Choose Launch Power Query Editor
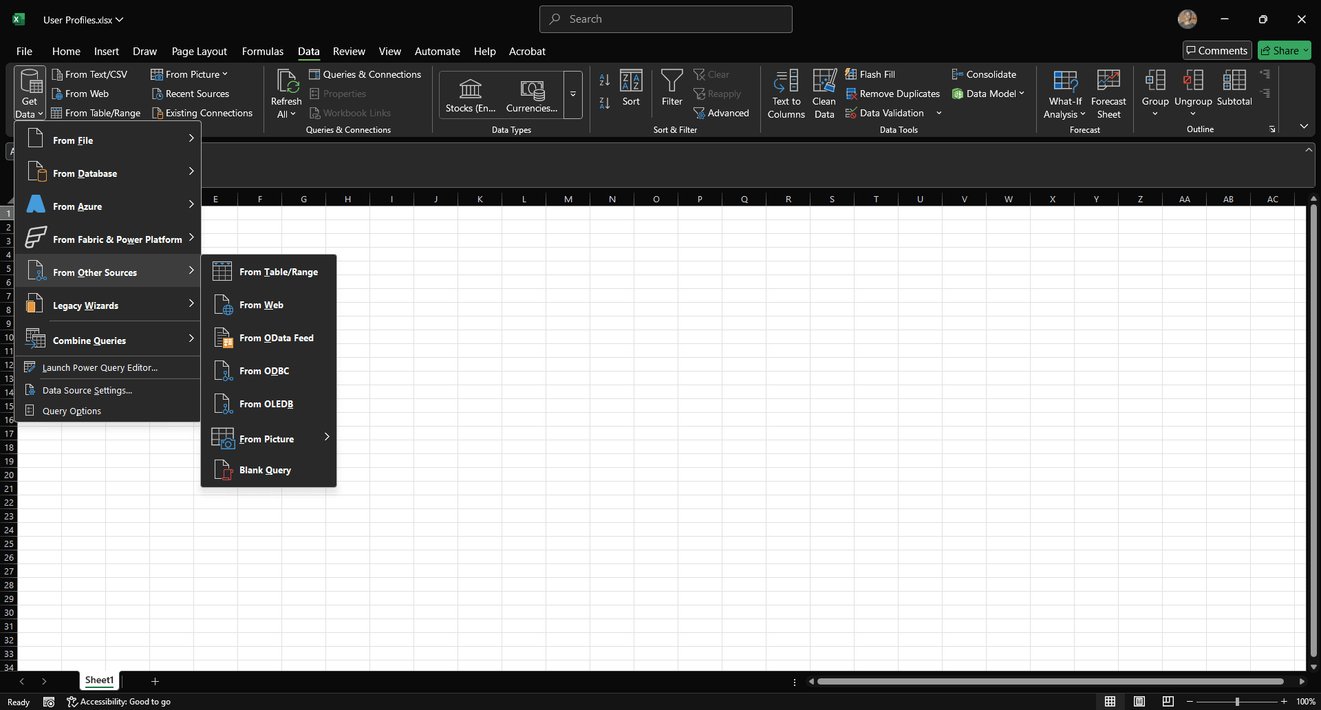 coord(108,367)
